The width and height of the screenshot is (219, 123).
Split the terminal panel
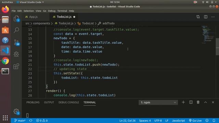[191, 102]
